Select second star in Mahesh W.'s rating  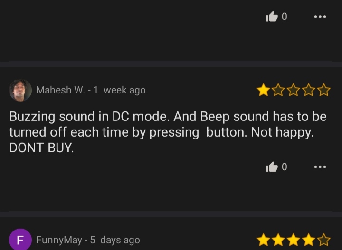click(x=278, y=90)
